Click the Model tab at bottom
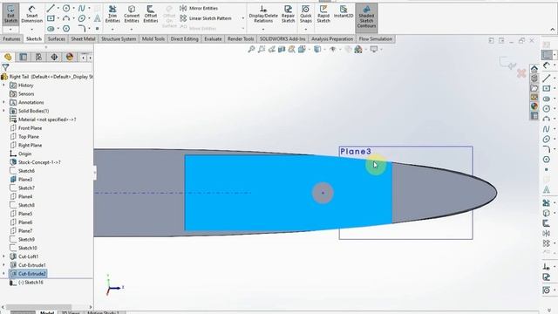Screen dimensions: 558x314 [x=46, y=312]
